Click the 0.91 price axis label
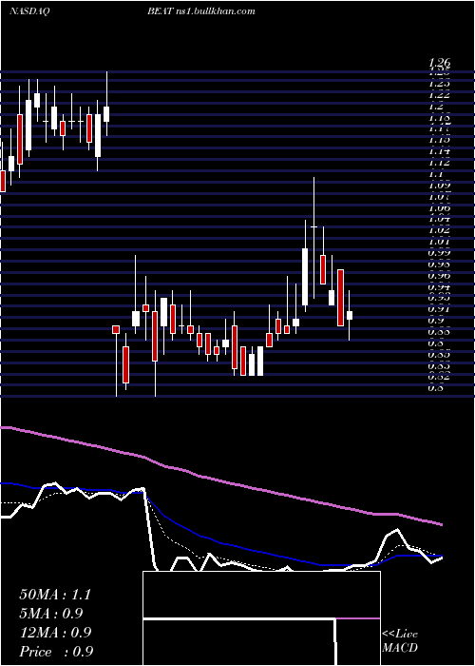This screenshot has height=666, width=475. coord(440,309)
